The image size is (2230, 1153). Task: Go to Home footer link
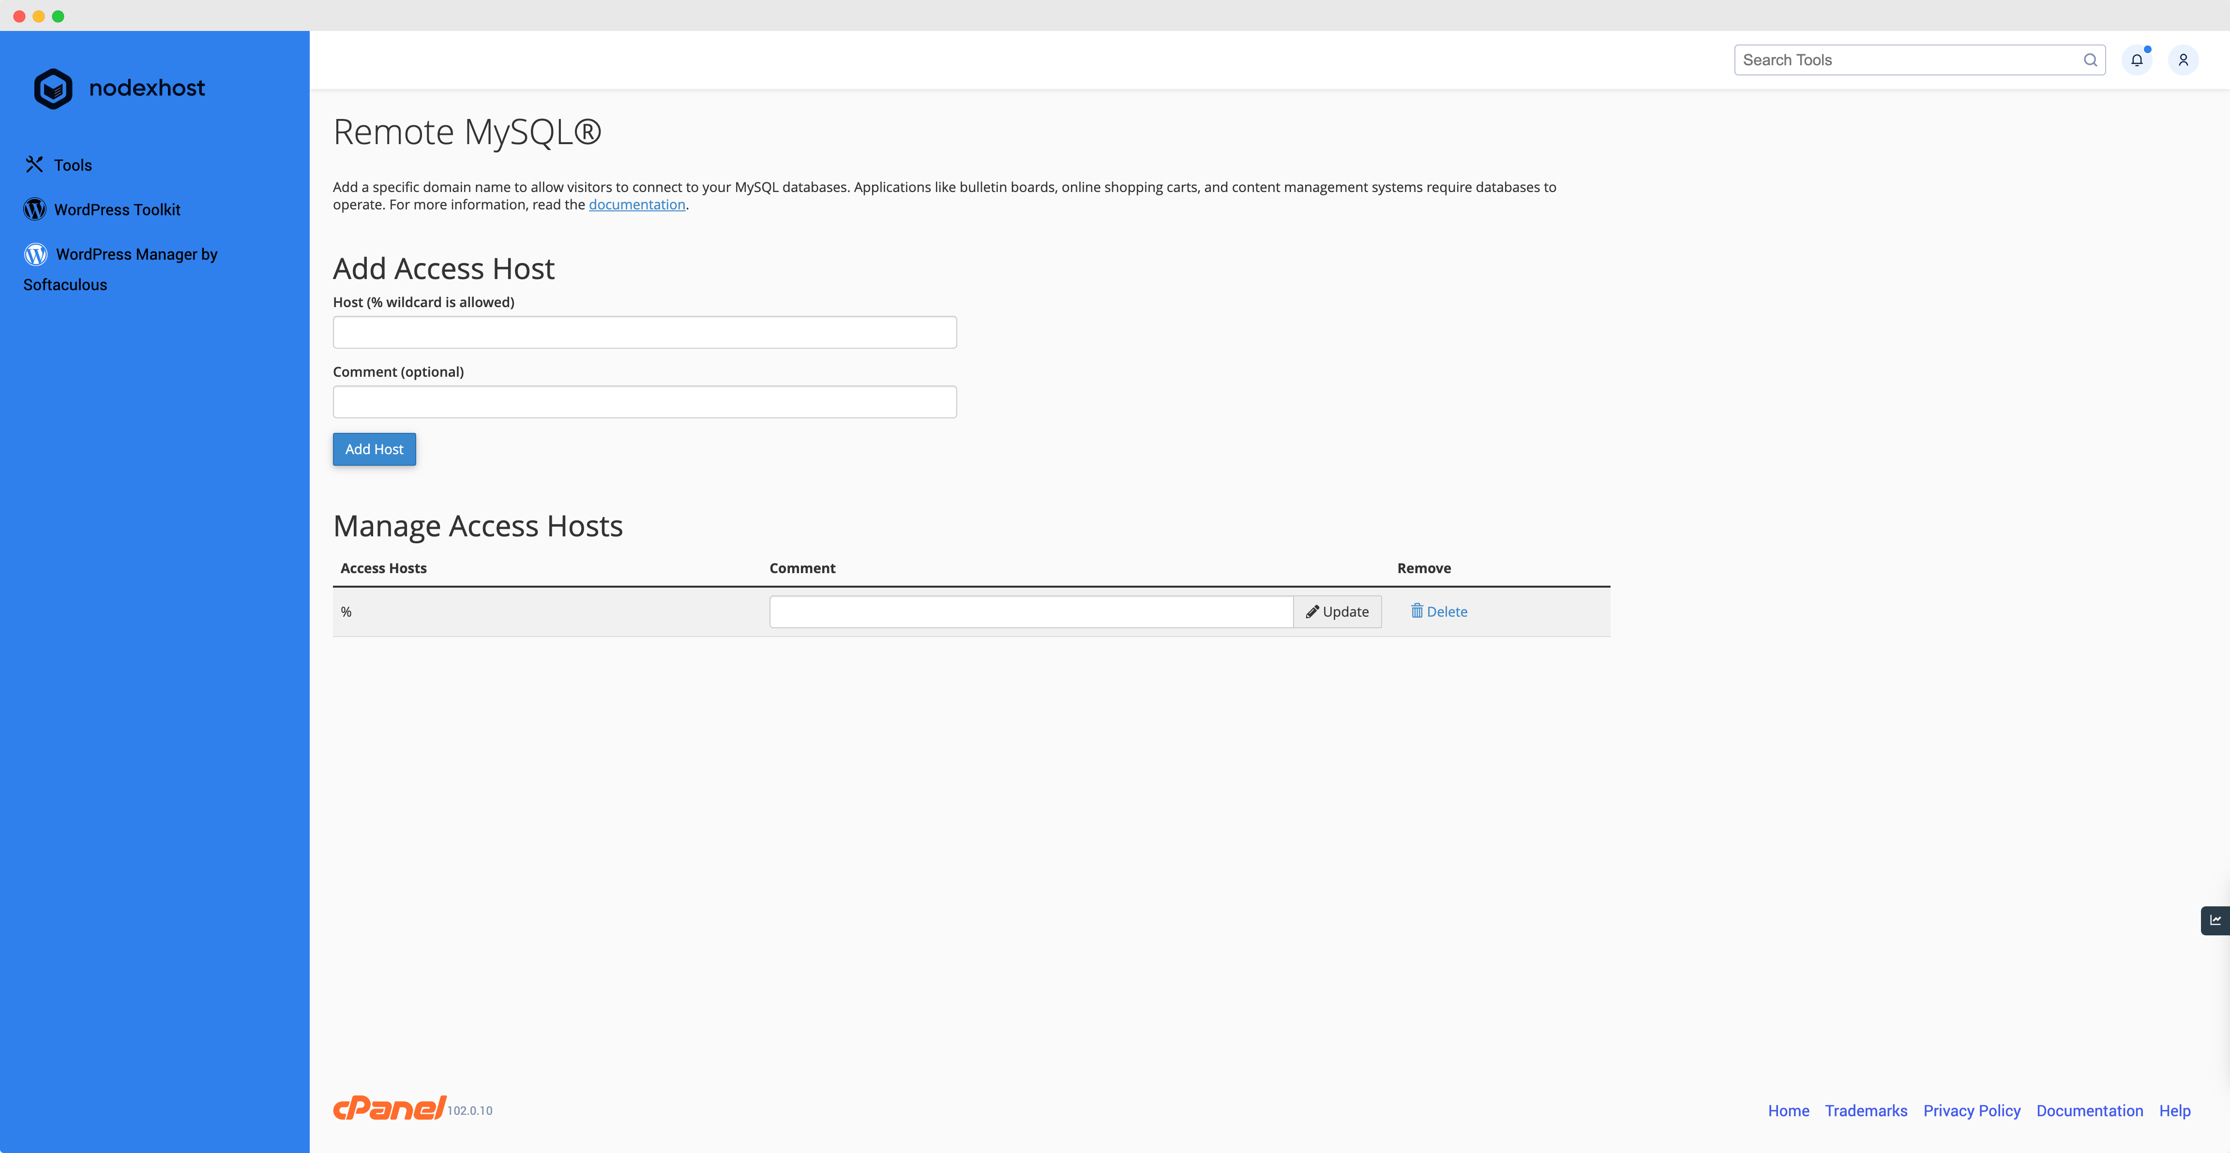1789,1110
